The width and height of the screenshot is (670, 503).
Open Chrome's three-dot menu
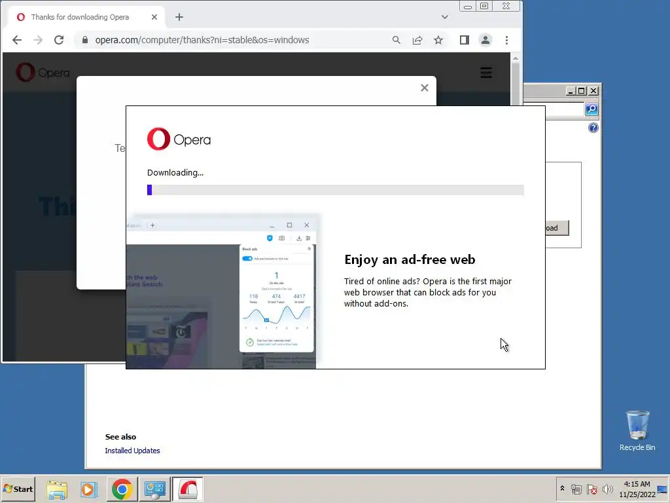point(507,40)
